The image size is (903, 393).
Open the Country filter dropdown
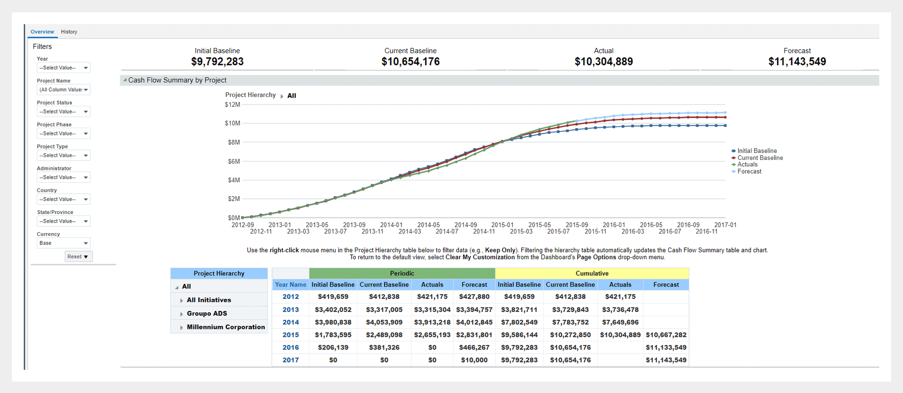click(63, 199)
